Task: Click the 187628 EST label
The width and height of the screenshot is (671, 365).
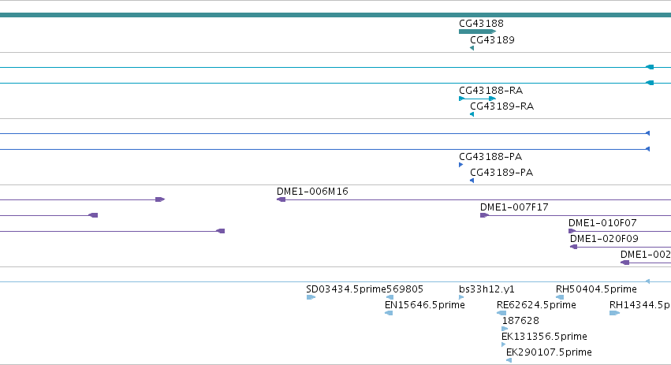Action: point(520,321)
